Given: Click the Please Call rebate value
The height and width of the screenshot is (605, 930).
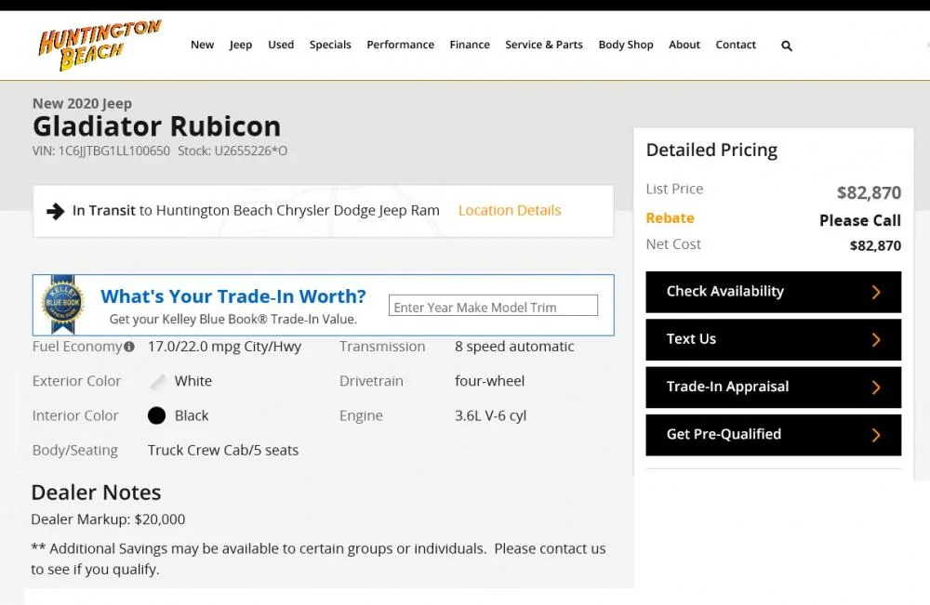Looking at the screenshot, I should [860, 220].
